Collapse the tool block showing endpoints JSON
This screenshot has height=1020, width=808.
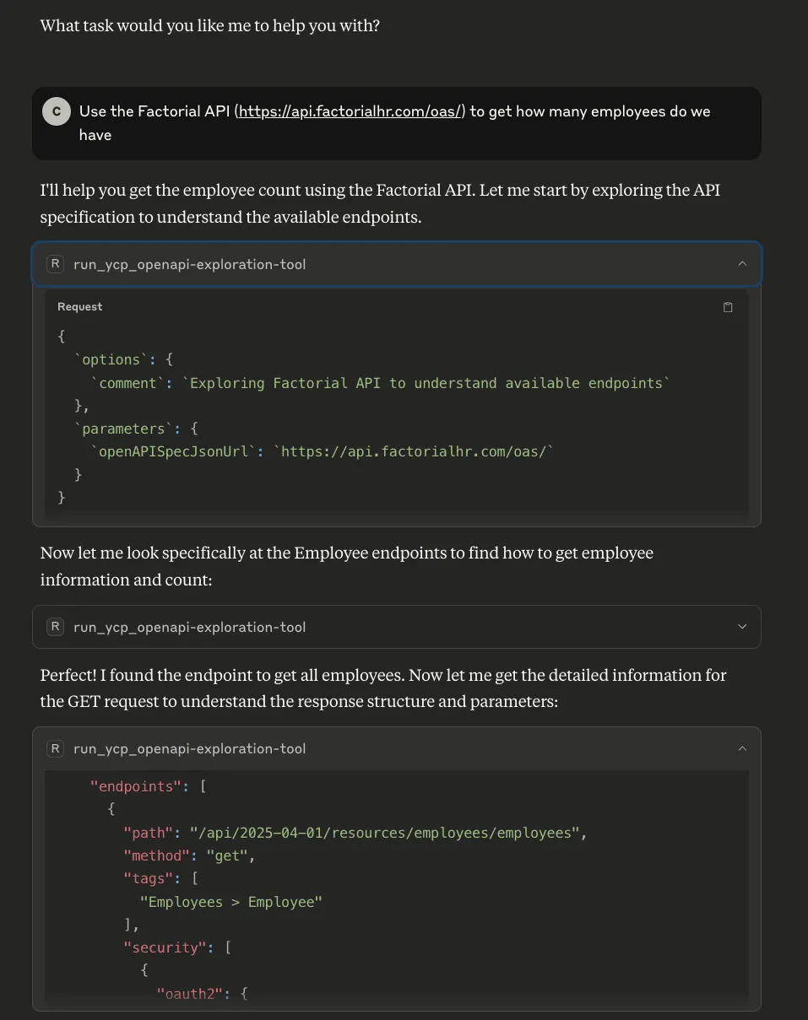(742, 748)
